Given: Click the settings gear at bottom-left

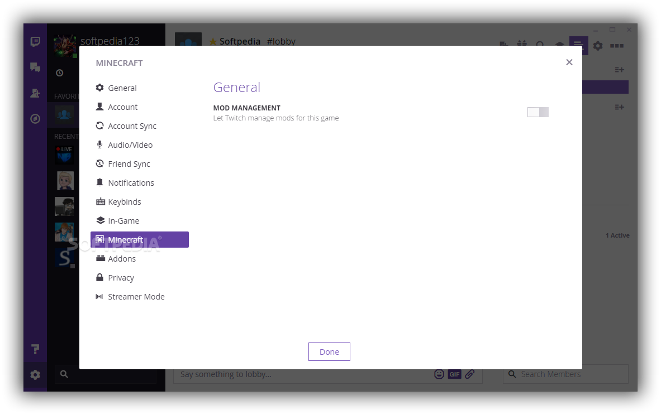Looking at the screenshot, I should click(x=35, y=375).
